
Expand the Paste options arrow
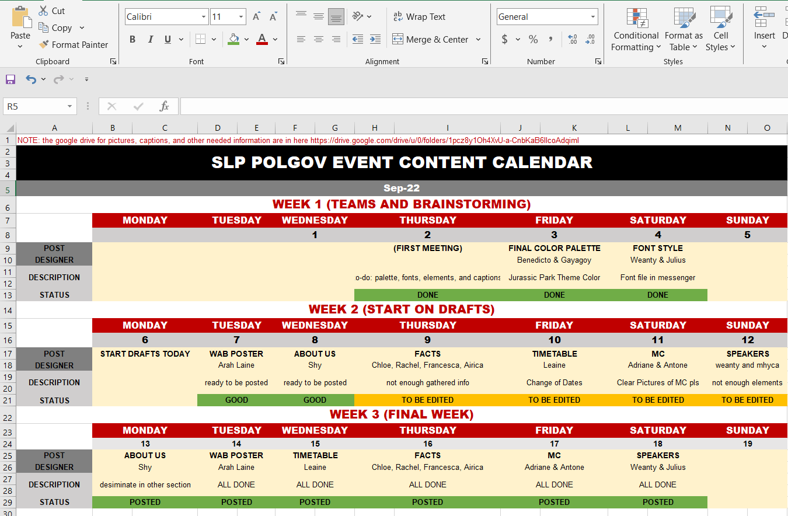[20, 47]
